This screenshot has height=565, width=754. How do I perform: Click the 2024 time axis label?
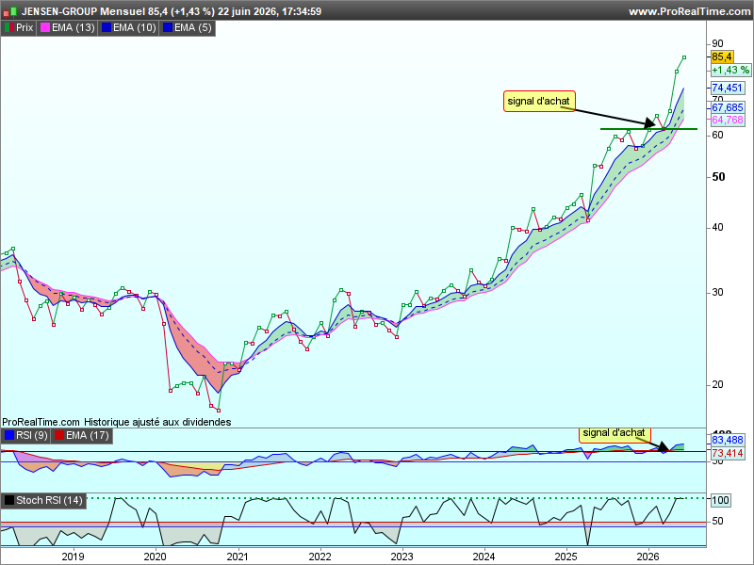(484, 557)
